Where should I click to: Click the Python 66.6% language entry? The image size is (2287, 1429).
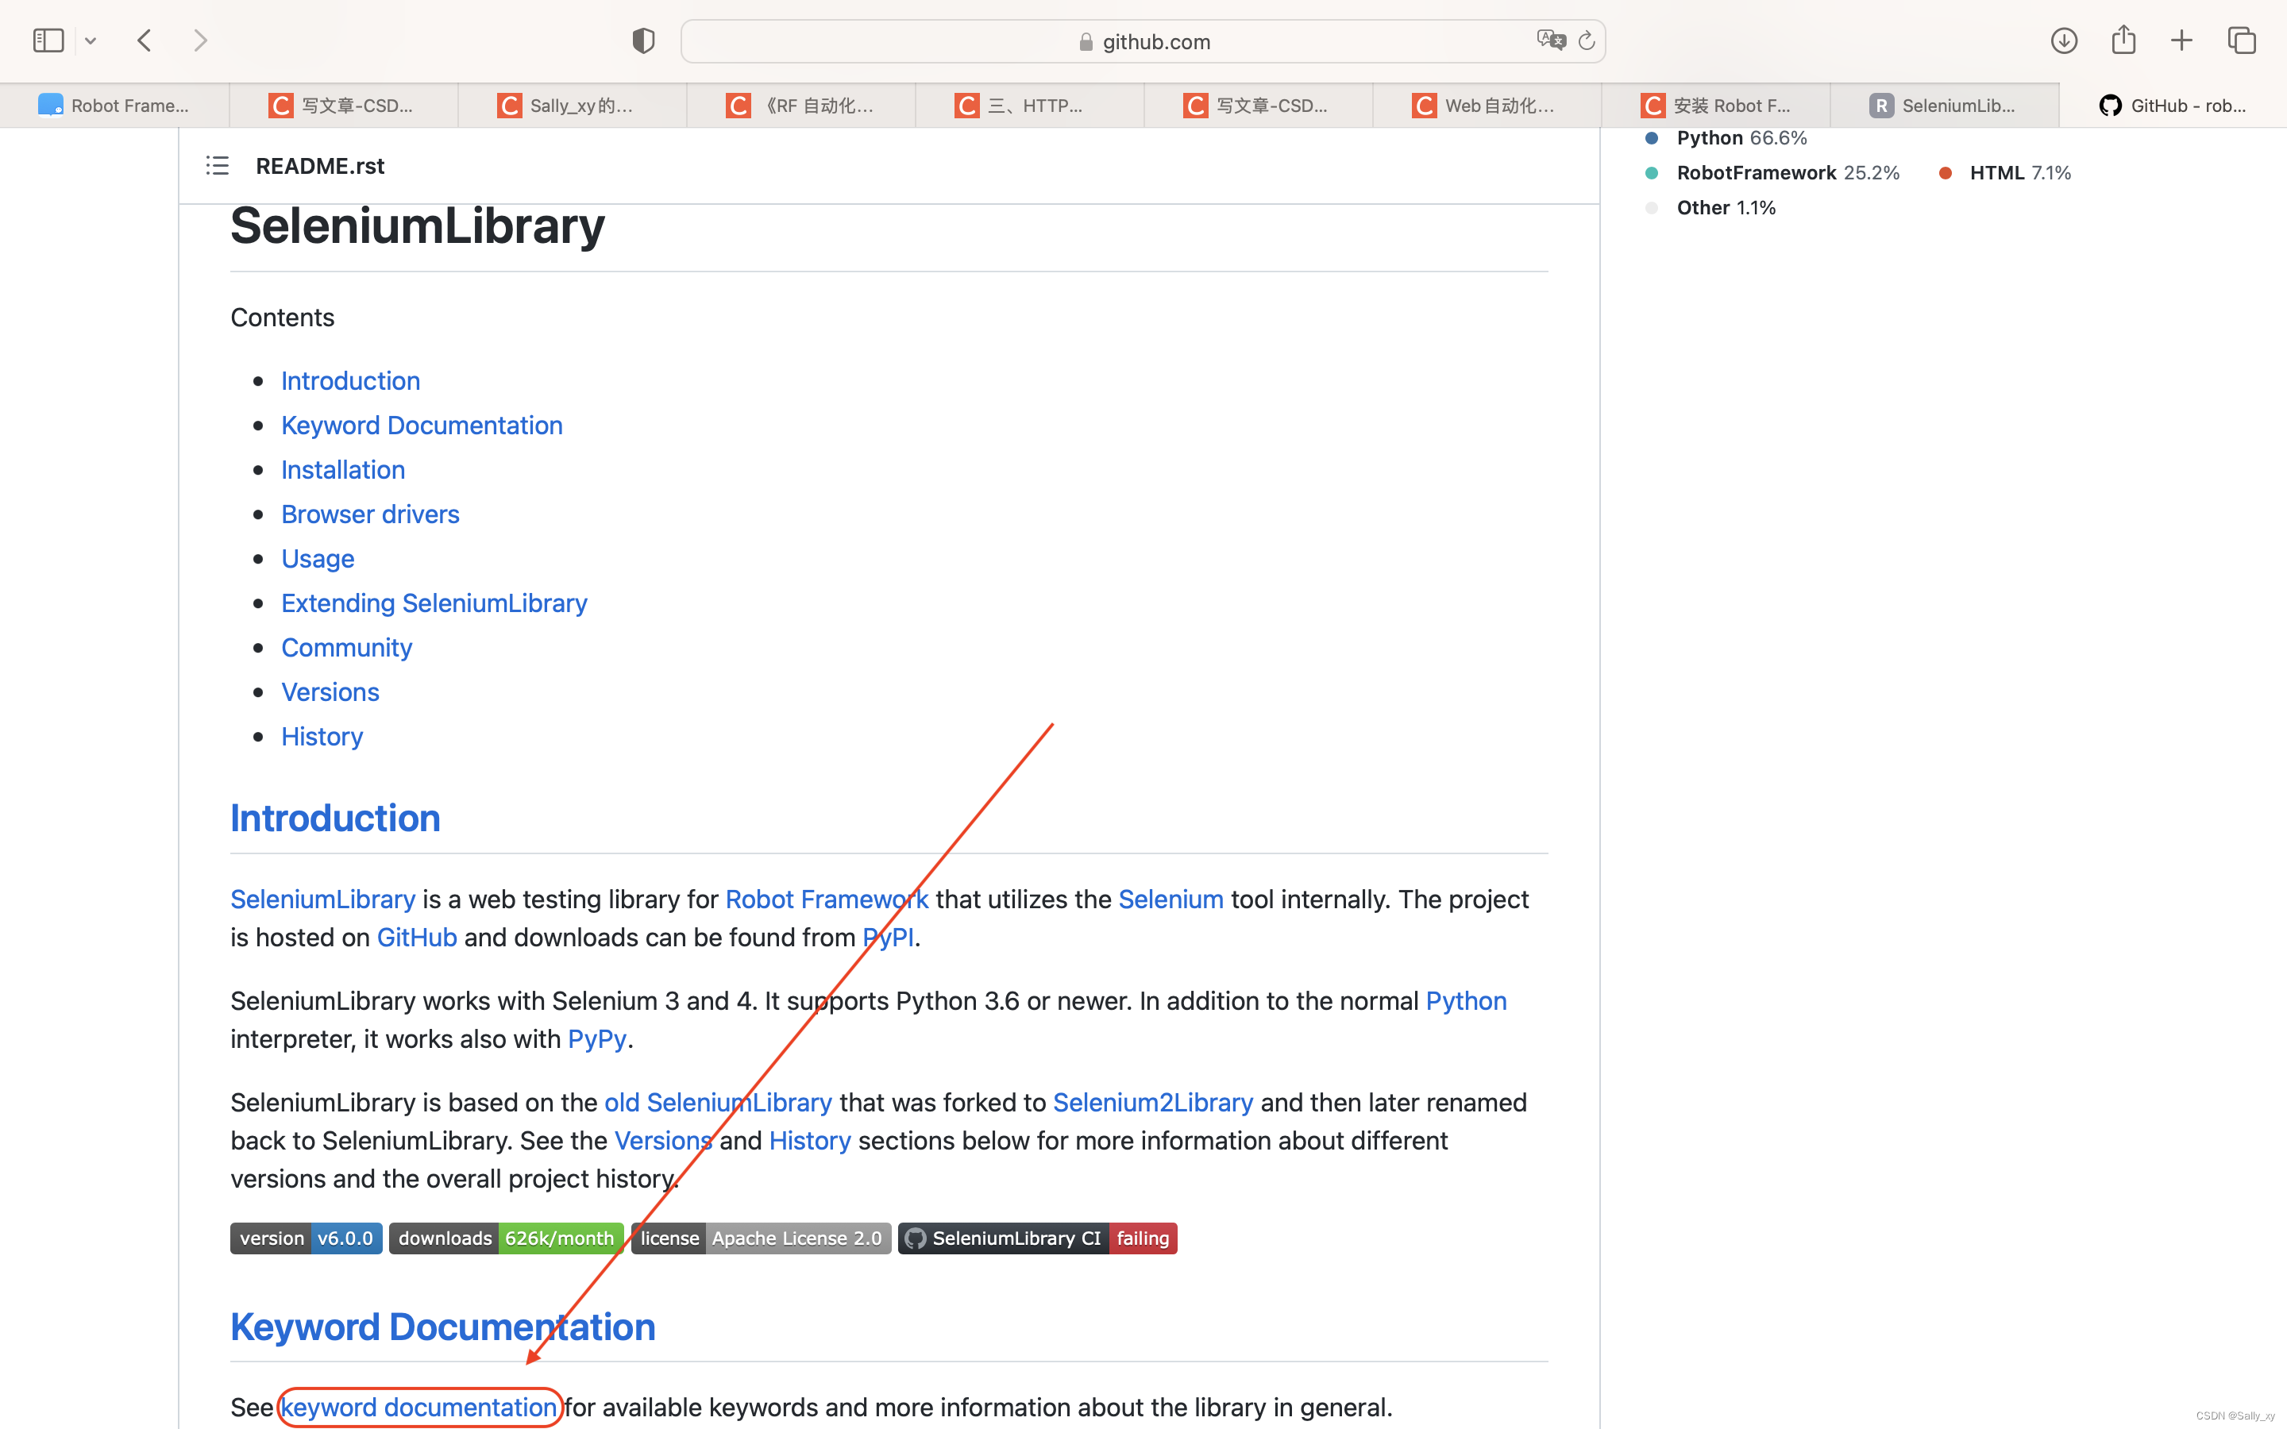pos(1727,138)
